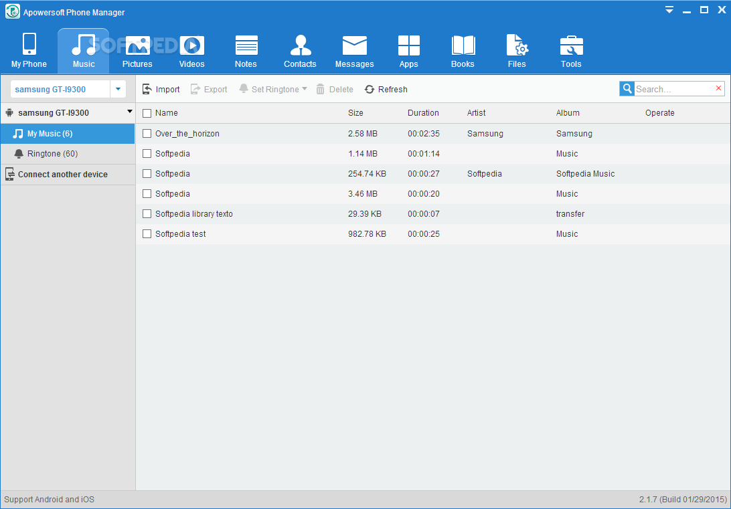Select the Over_the_horizon track name

tap(187, 134)
